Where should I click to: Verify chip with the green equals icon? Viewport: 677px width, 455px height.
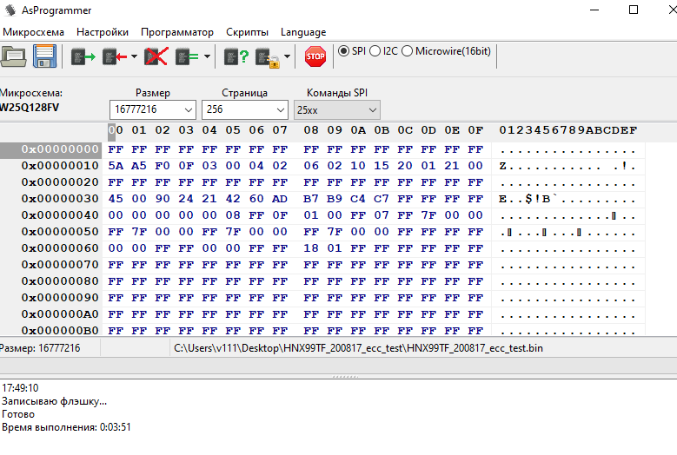[187, 56]
